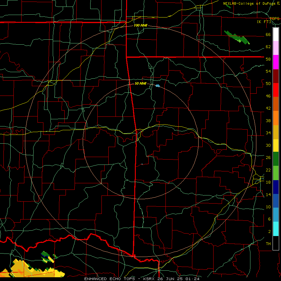Click the 54 value on the legend scale
Viewport: 281px width, 281px height.
[x=268, y=71]
